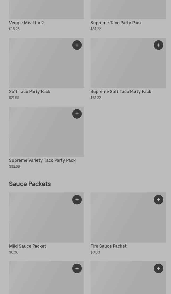
Task: Select the Soft Taco Party Pack $21.95 name
Action: 29,92
